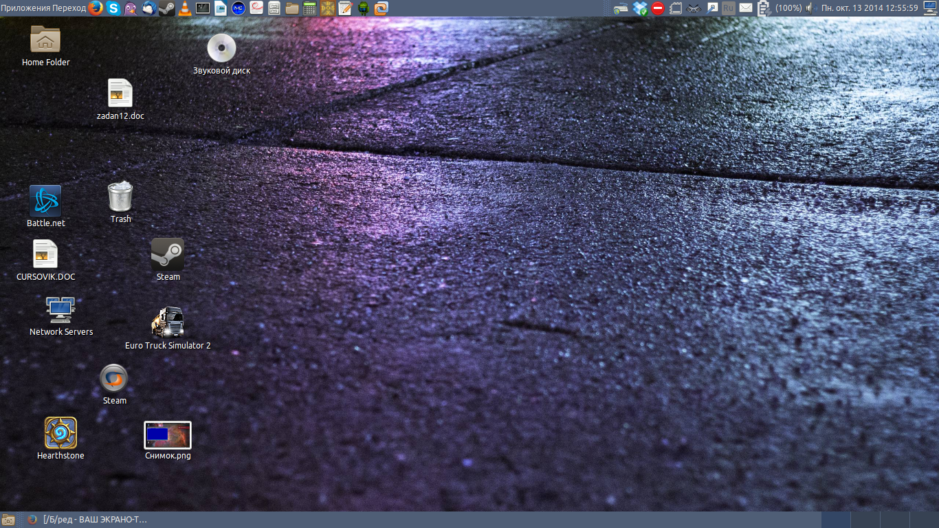
Task: Launch VLC media player
Action: click(184, 8)
